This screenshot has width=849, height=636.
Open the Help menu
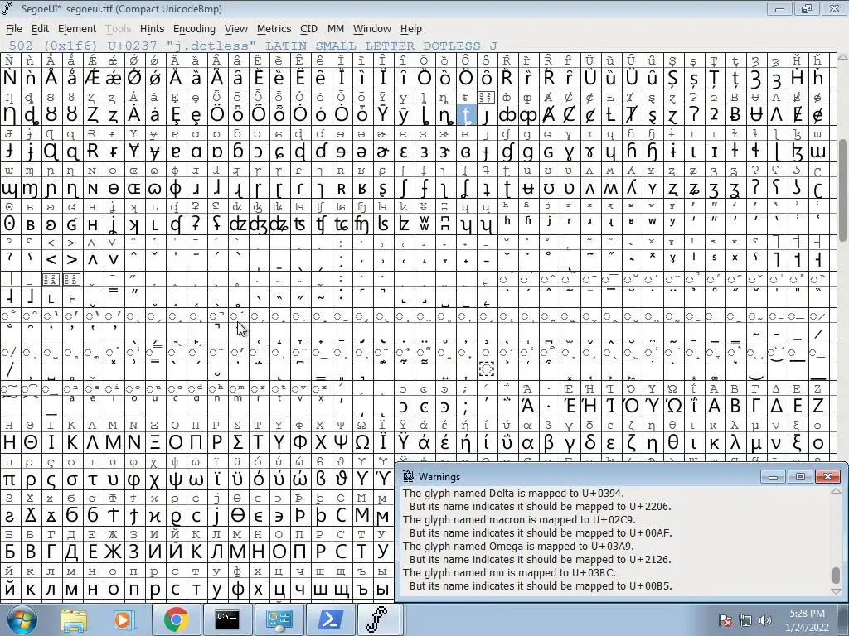[x=411, y=29]
